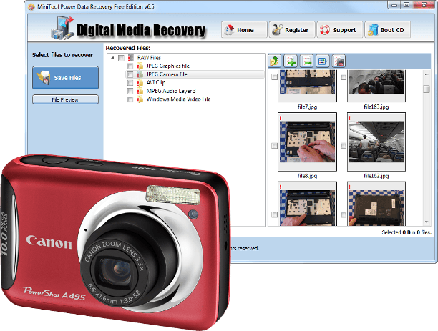Select the Windows Media Video File tree item
Screen dimensions: 438x331
pos(178,99)
